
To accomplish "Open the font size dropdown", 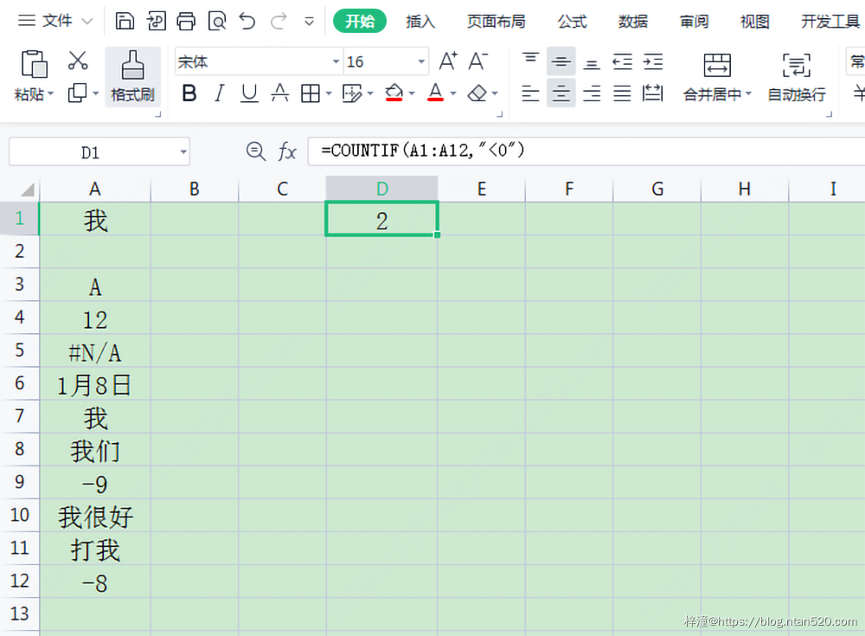I will point(421,61).
